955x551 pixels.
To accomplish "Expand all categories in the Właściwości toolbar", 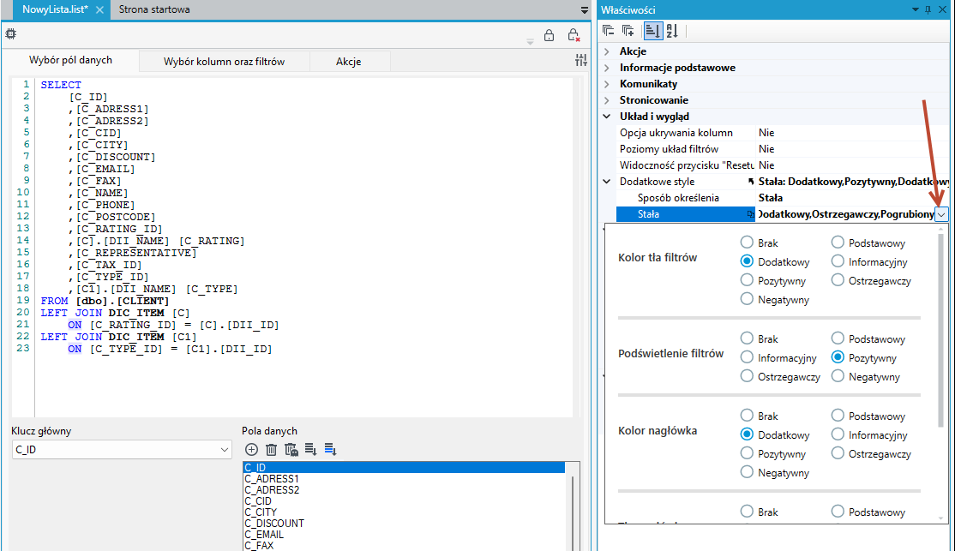I will (x=628, y=31).
